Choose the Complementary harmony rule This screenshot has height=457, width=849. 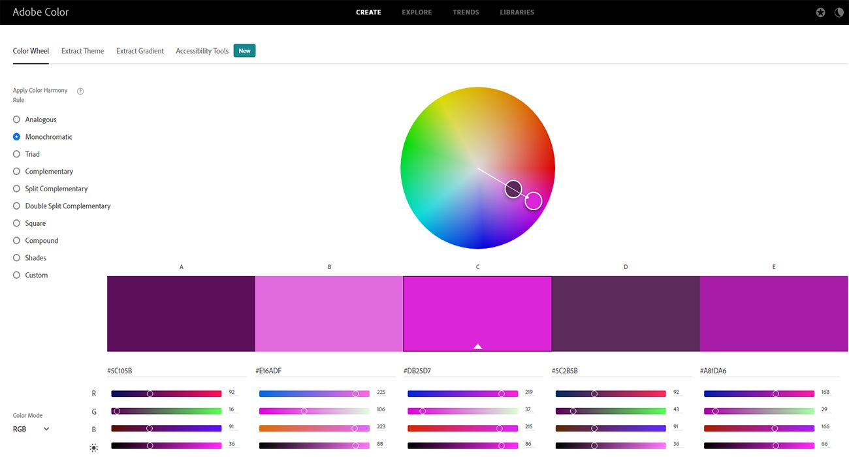pyautogui.click(x=17, y=172)
